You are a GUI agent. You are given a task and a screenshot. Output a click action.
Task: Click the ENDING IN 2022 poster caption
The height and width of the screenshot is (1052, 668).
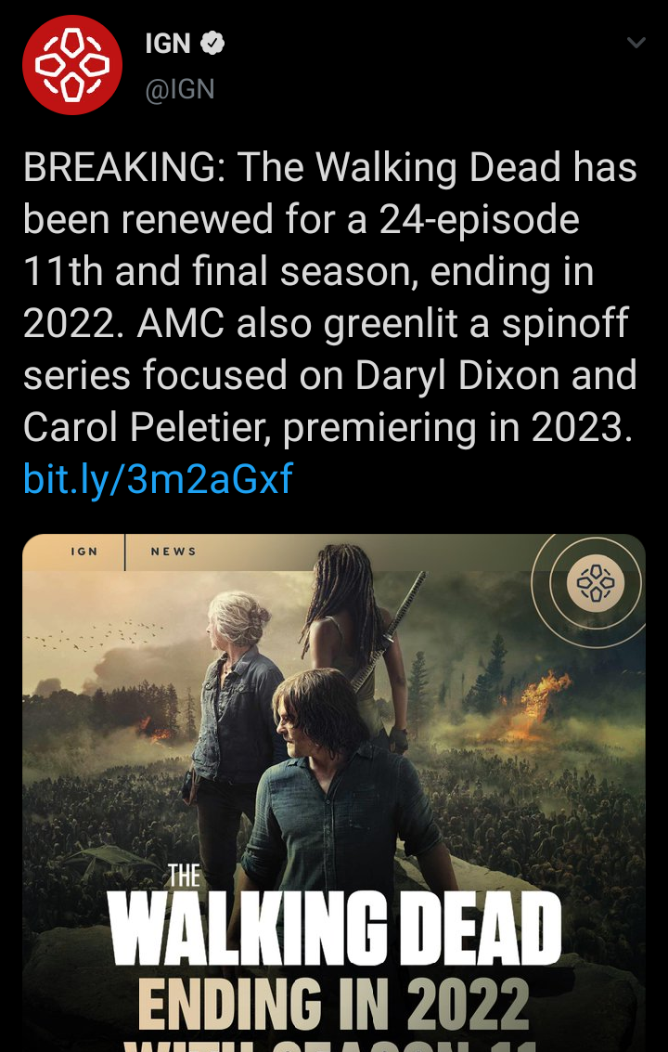tap(334, 1005)
